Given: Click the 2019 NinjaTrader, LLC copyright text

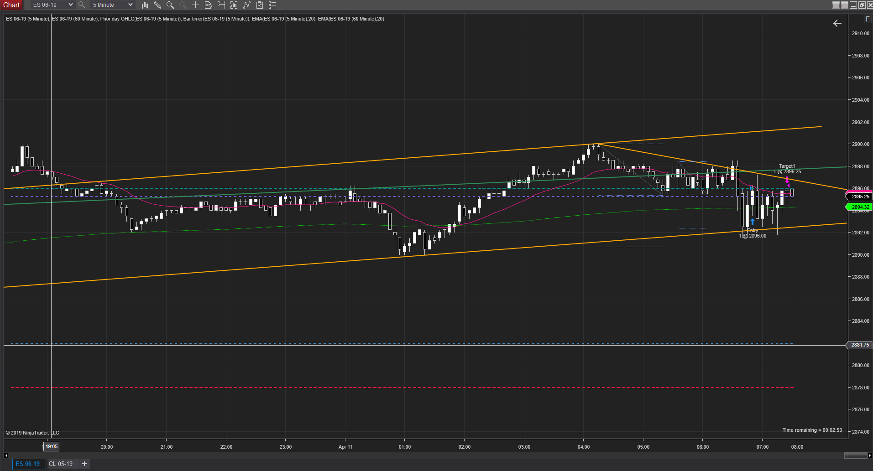Looking at the screenshot, I should tap(32, 433).
